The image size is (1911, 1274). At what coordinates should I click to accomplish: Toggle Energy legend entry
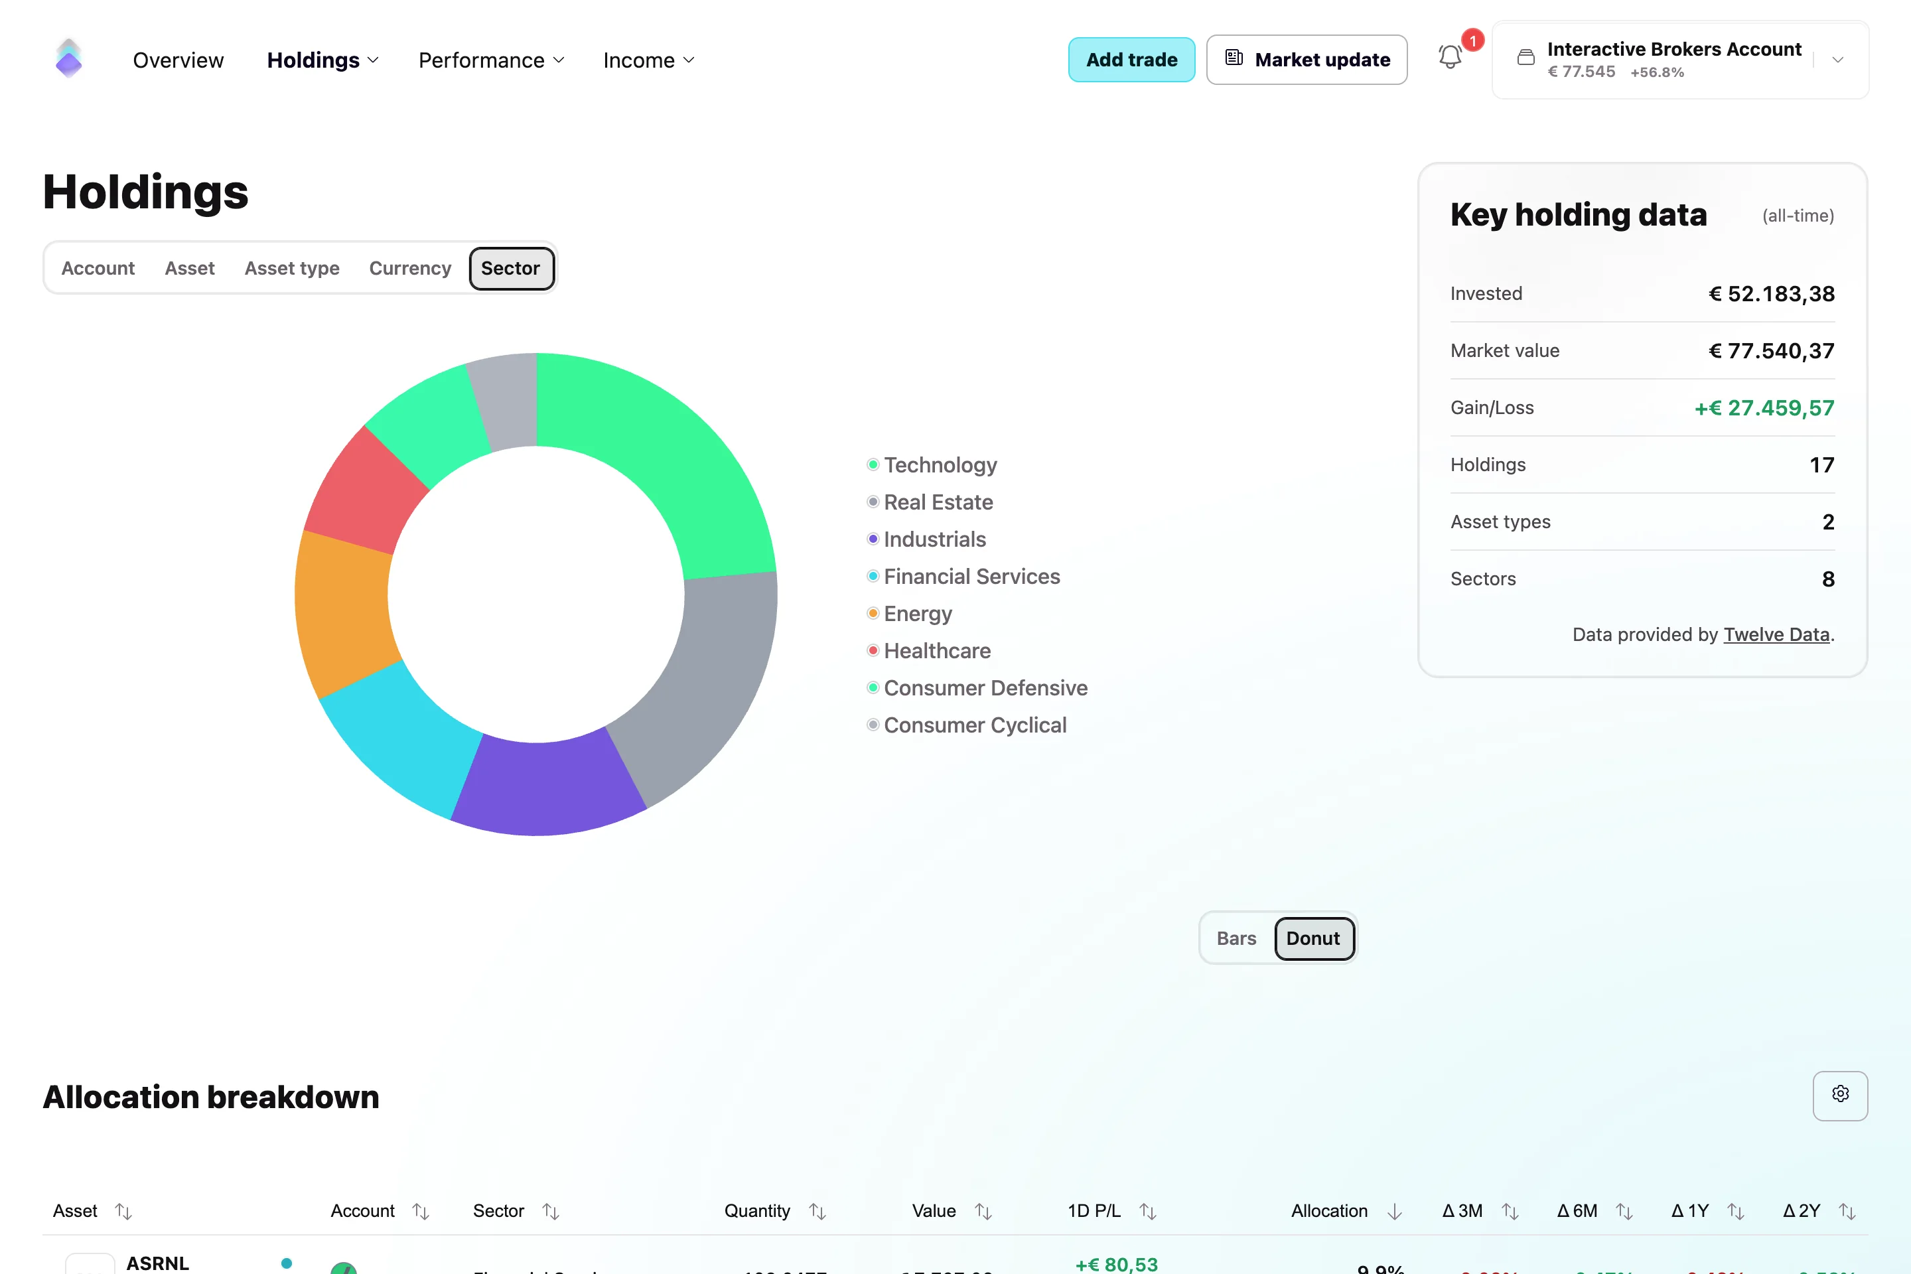909,613
